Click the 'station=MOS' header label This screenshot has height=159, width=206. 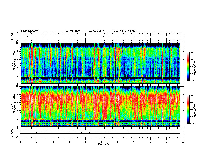97,31
